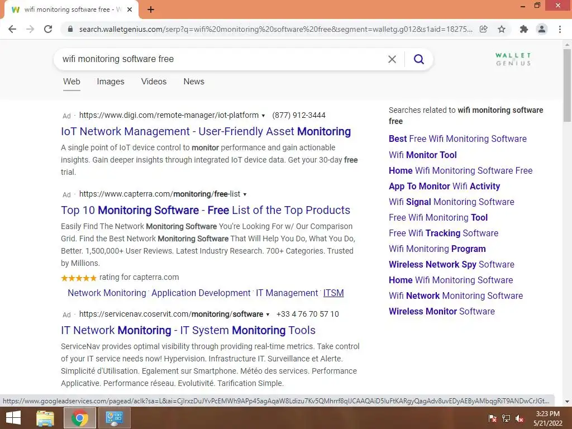
Task: Go back with the browser back arrow
Action: pos(12,29)
